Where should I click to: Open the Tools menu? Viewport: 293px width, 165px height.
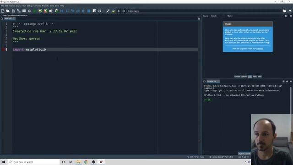click(52, 6)
